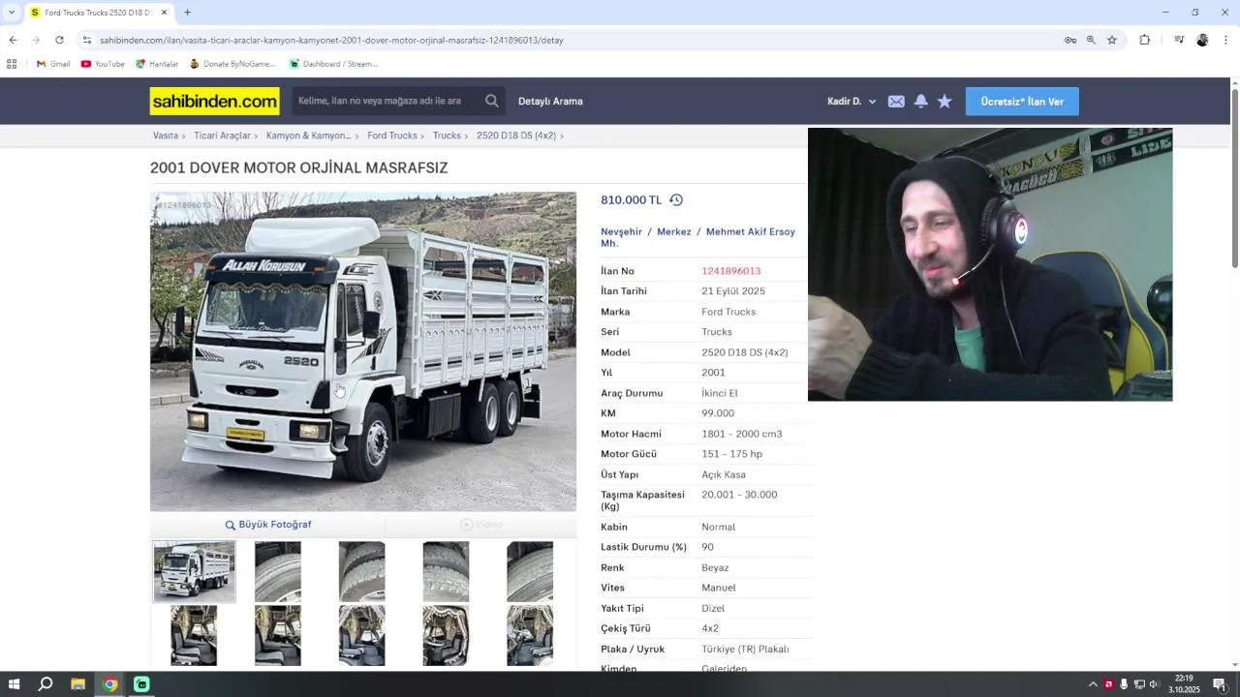Select fourth thumbnail in top row
The width and height of the screenshot is (1240, 697).
pyautogui.click(x=446, y=571)
